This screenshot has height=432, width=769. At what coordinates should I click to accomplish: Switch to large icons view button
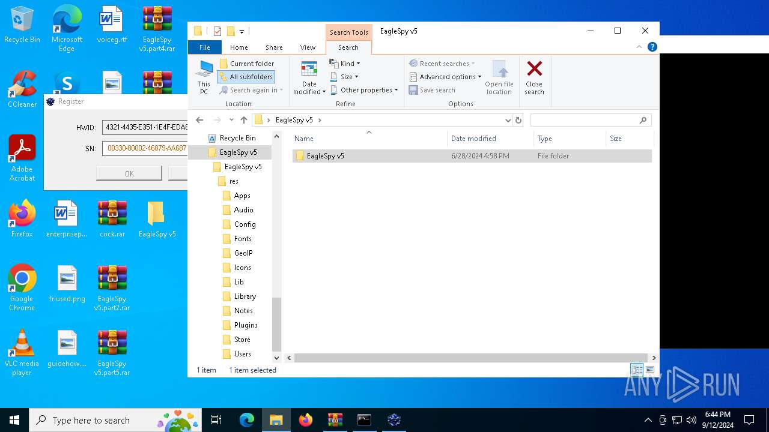pyautogui.click(x=649, y=370)
